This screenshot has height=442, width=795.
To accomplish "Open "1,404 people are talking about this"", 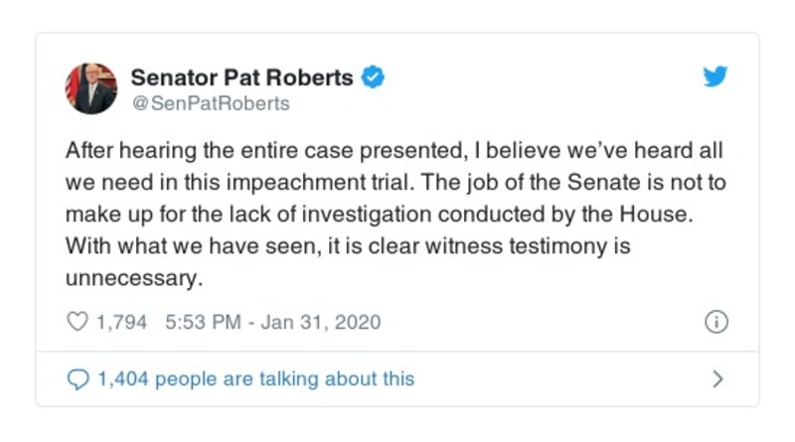I will [255, 378].
